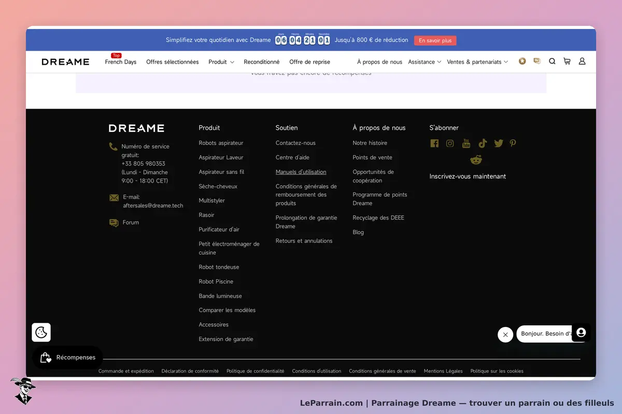Open Commande et expédition footer link
Image resolution: width=622 pixels, height=414 pixels.
pos(126,371)
